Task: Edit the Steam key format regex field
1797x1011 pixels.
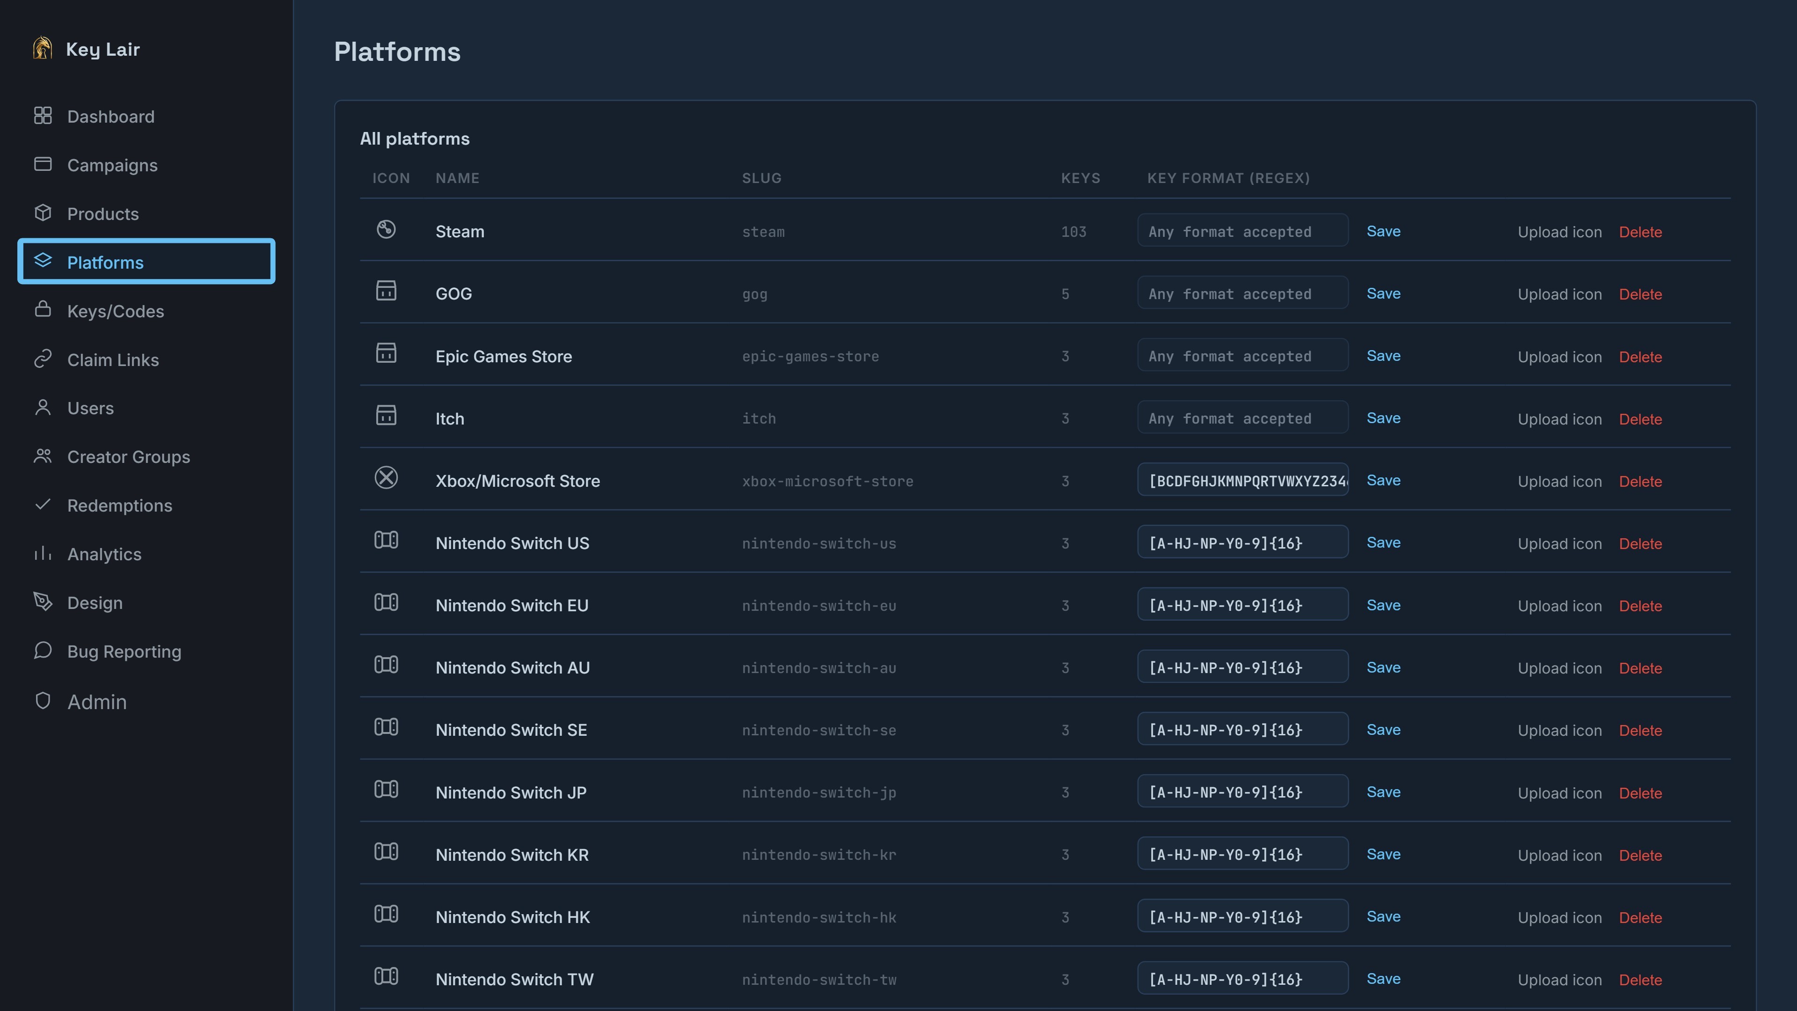Action: 1242,230
